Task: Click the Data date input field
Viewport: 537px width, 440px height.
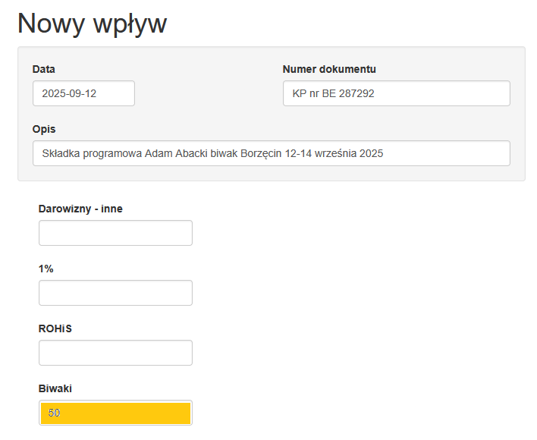Action: coord(83,93)
